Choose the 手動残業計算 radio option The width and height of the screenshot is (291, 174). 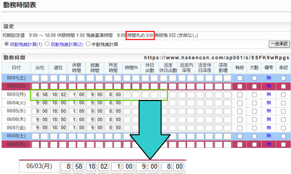coord(88,44)
